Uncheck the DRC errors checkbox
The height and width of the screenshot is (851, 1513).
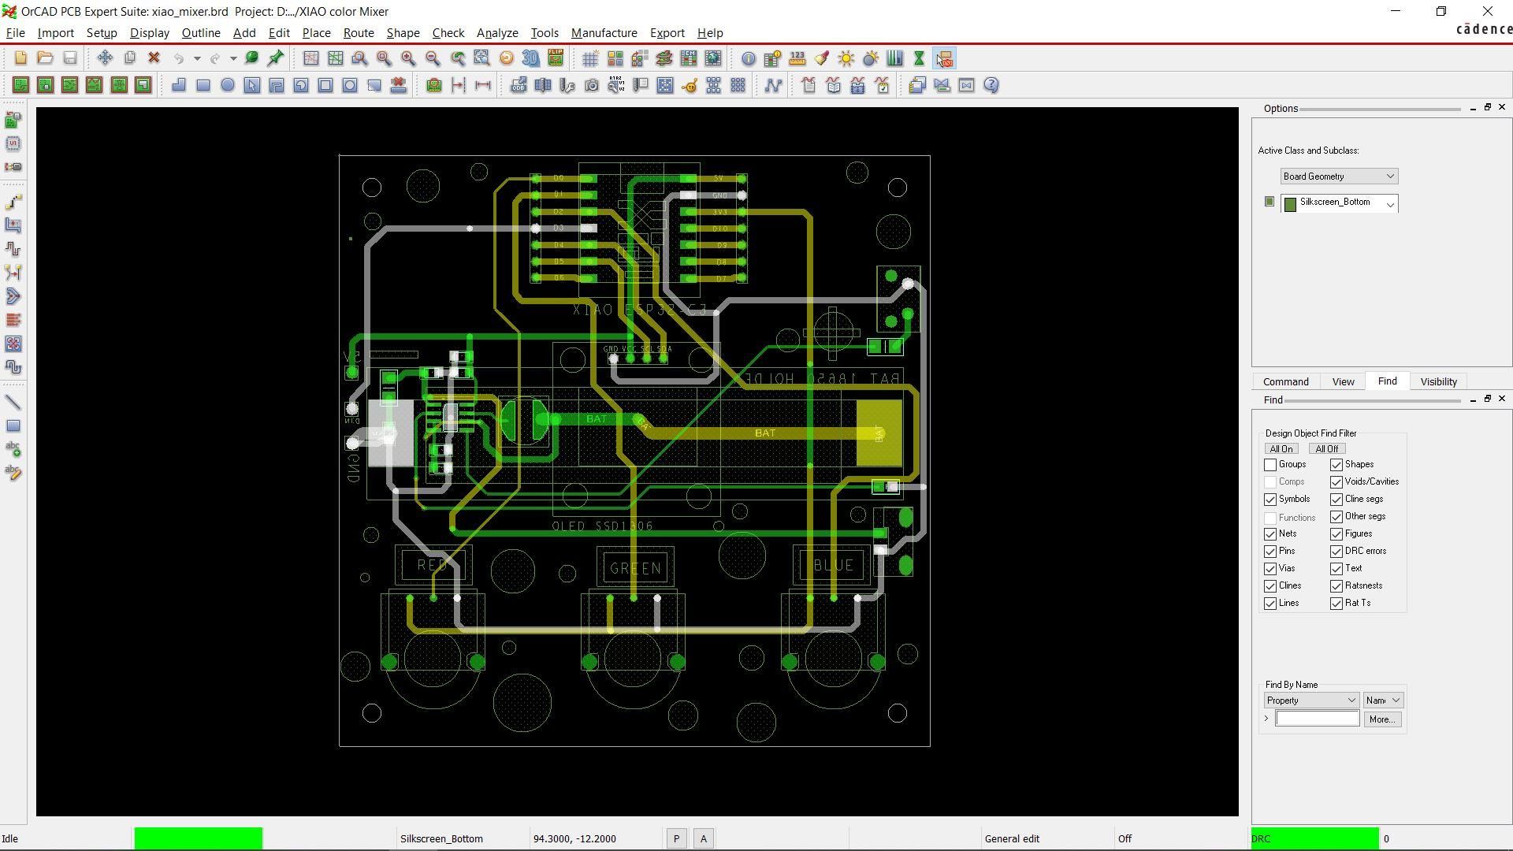pos(1336,552)
